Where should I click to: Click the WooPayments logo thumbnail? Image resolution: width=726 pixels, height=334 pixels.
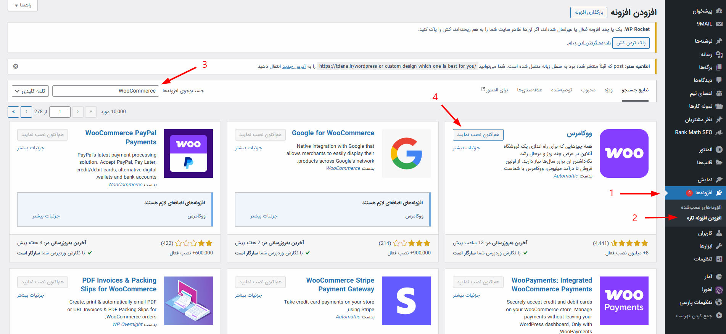point(624,301)
